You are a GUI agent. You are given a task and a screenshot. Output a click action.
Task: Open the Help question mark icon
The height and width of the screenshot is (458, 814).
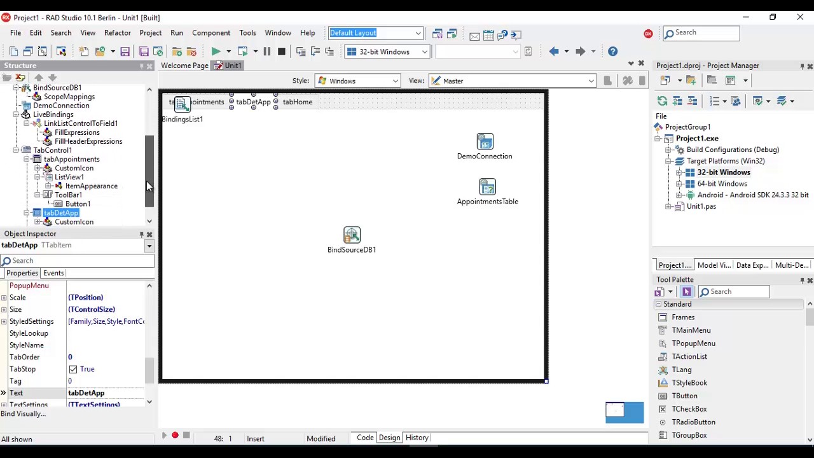click(x=612, y=52)
